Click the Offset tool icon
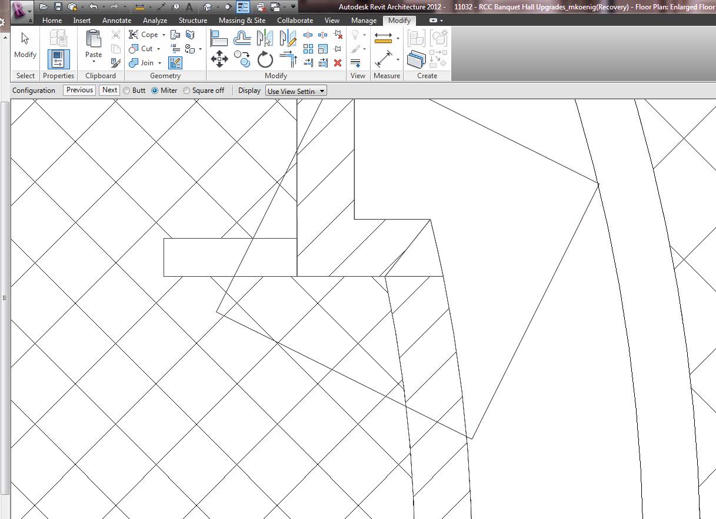Screen dimensions: 716x519 pyautogui.click(x=242, y=38)
